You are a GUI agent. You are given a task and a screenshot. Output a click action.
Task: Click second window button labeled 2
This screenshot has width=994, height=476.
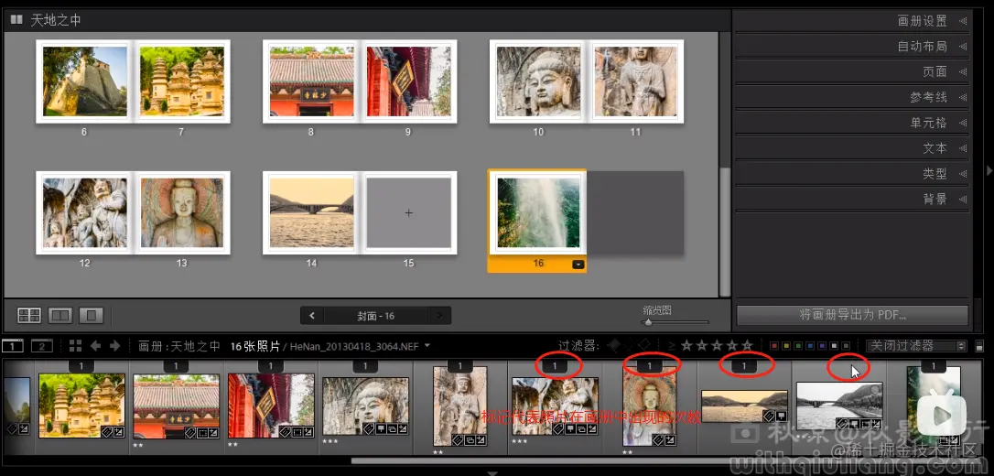click(x=42, y=346)
